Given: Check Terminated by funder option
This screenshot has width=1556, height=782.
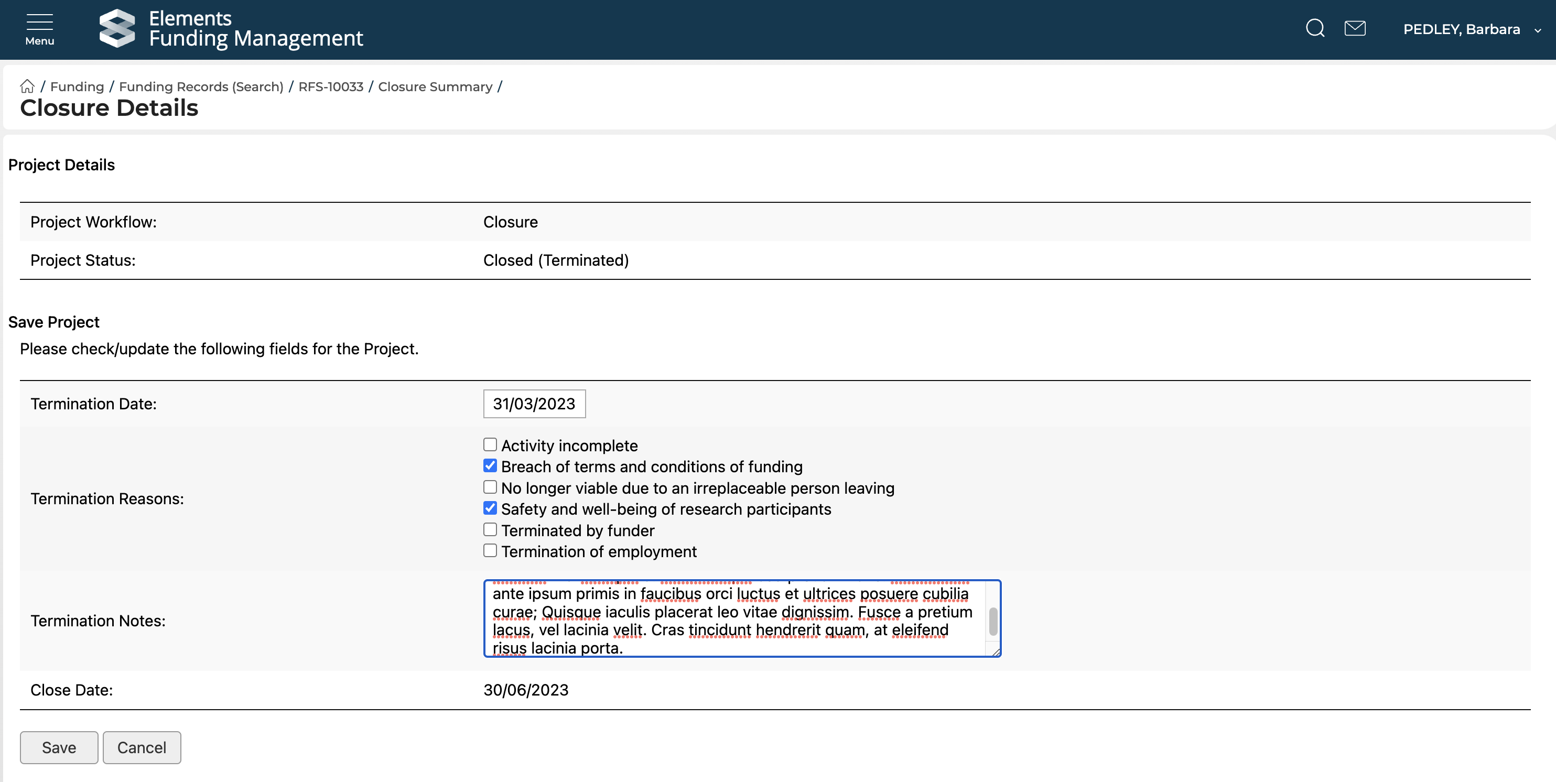Looking at the screenshot, I should pyautogui.click(x=490, y=529).
